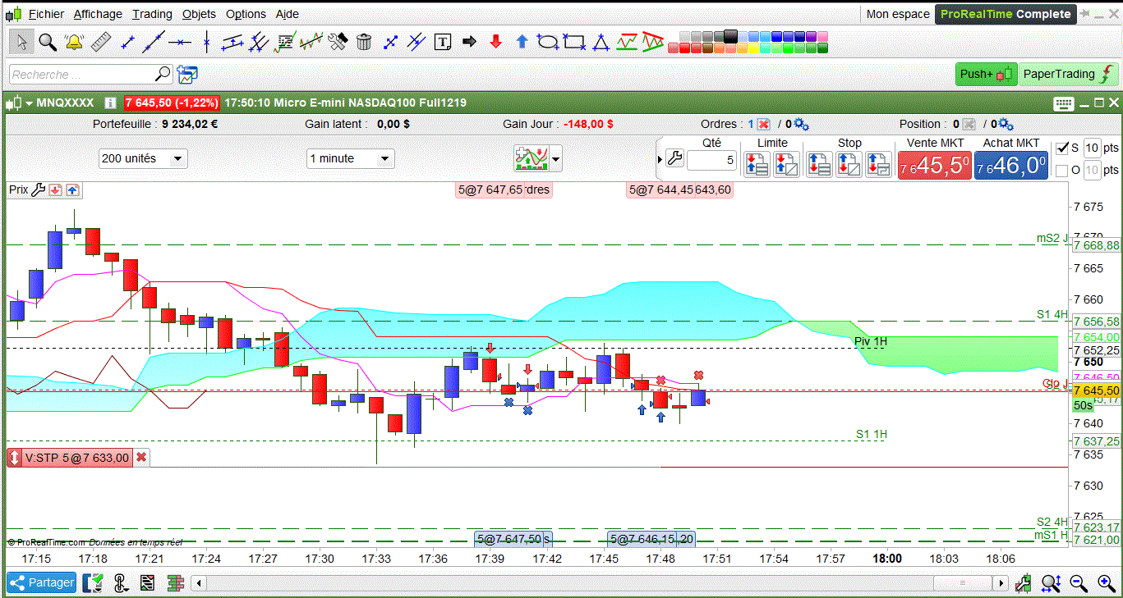Viewport: 1123px width, 598px height.
Task: Open the indicators dropdown arrow
Action: [557, 158]
